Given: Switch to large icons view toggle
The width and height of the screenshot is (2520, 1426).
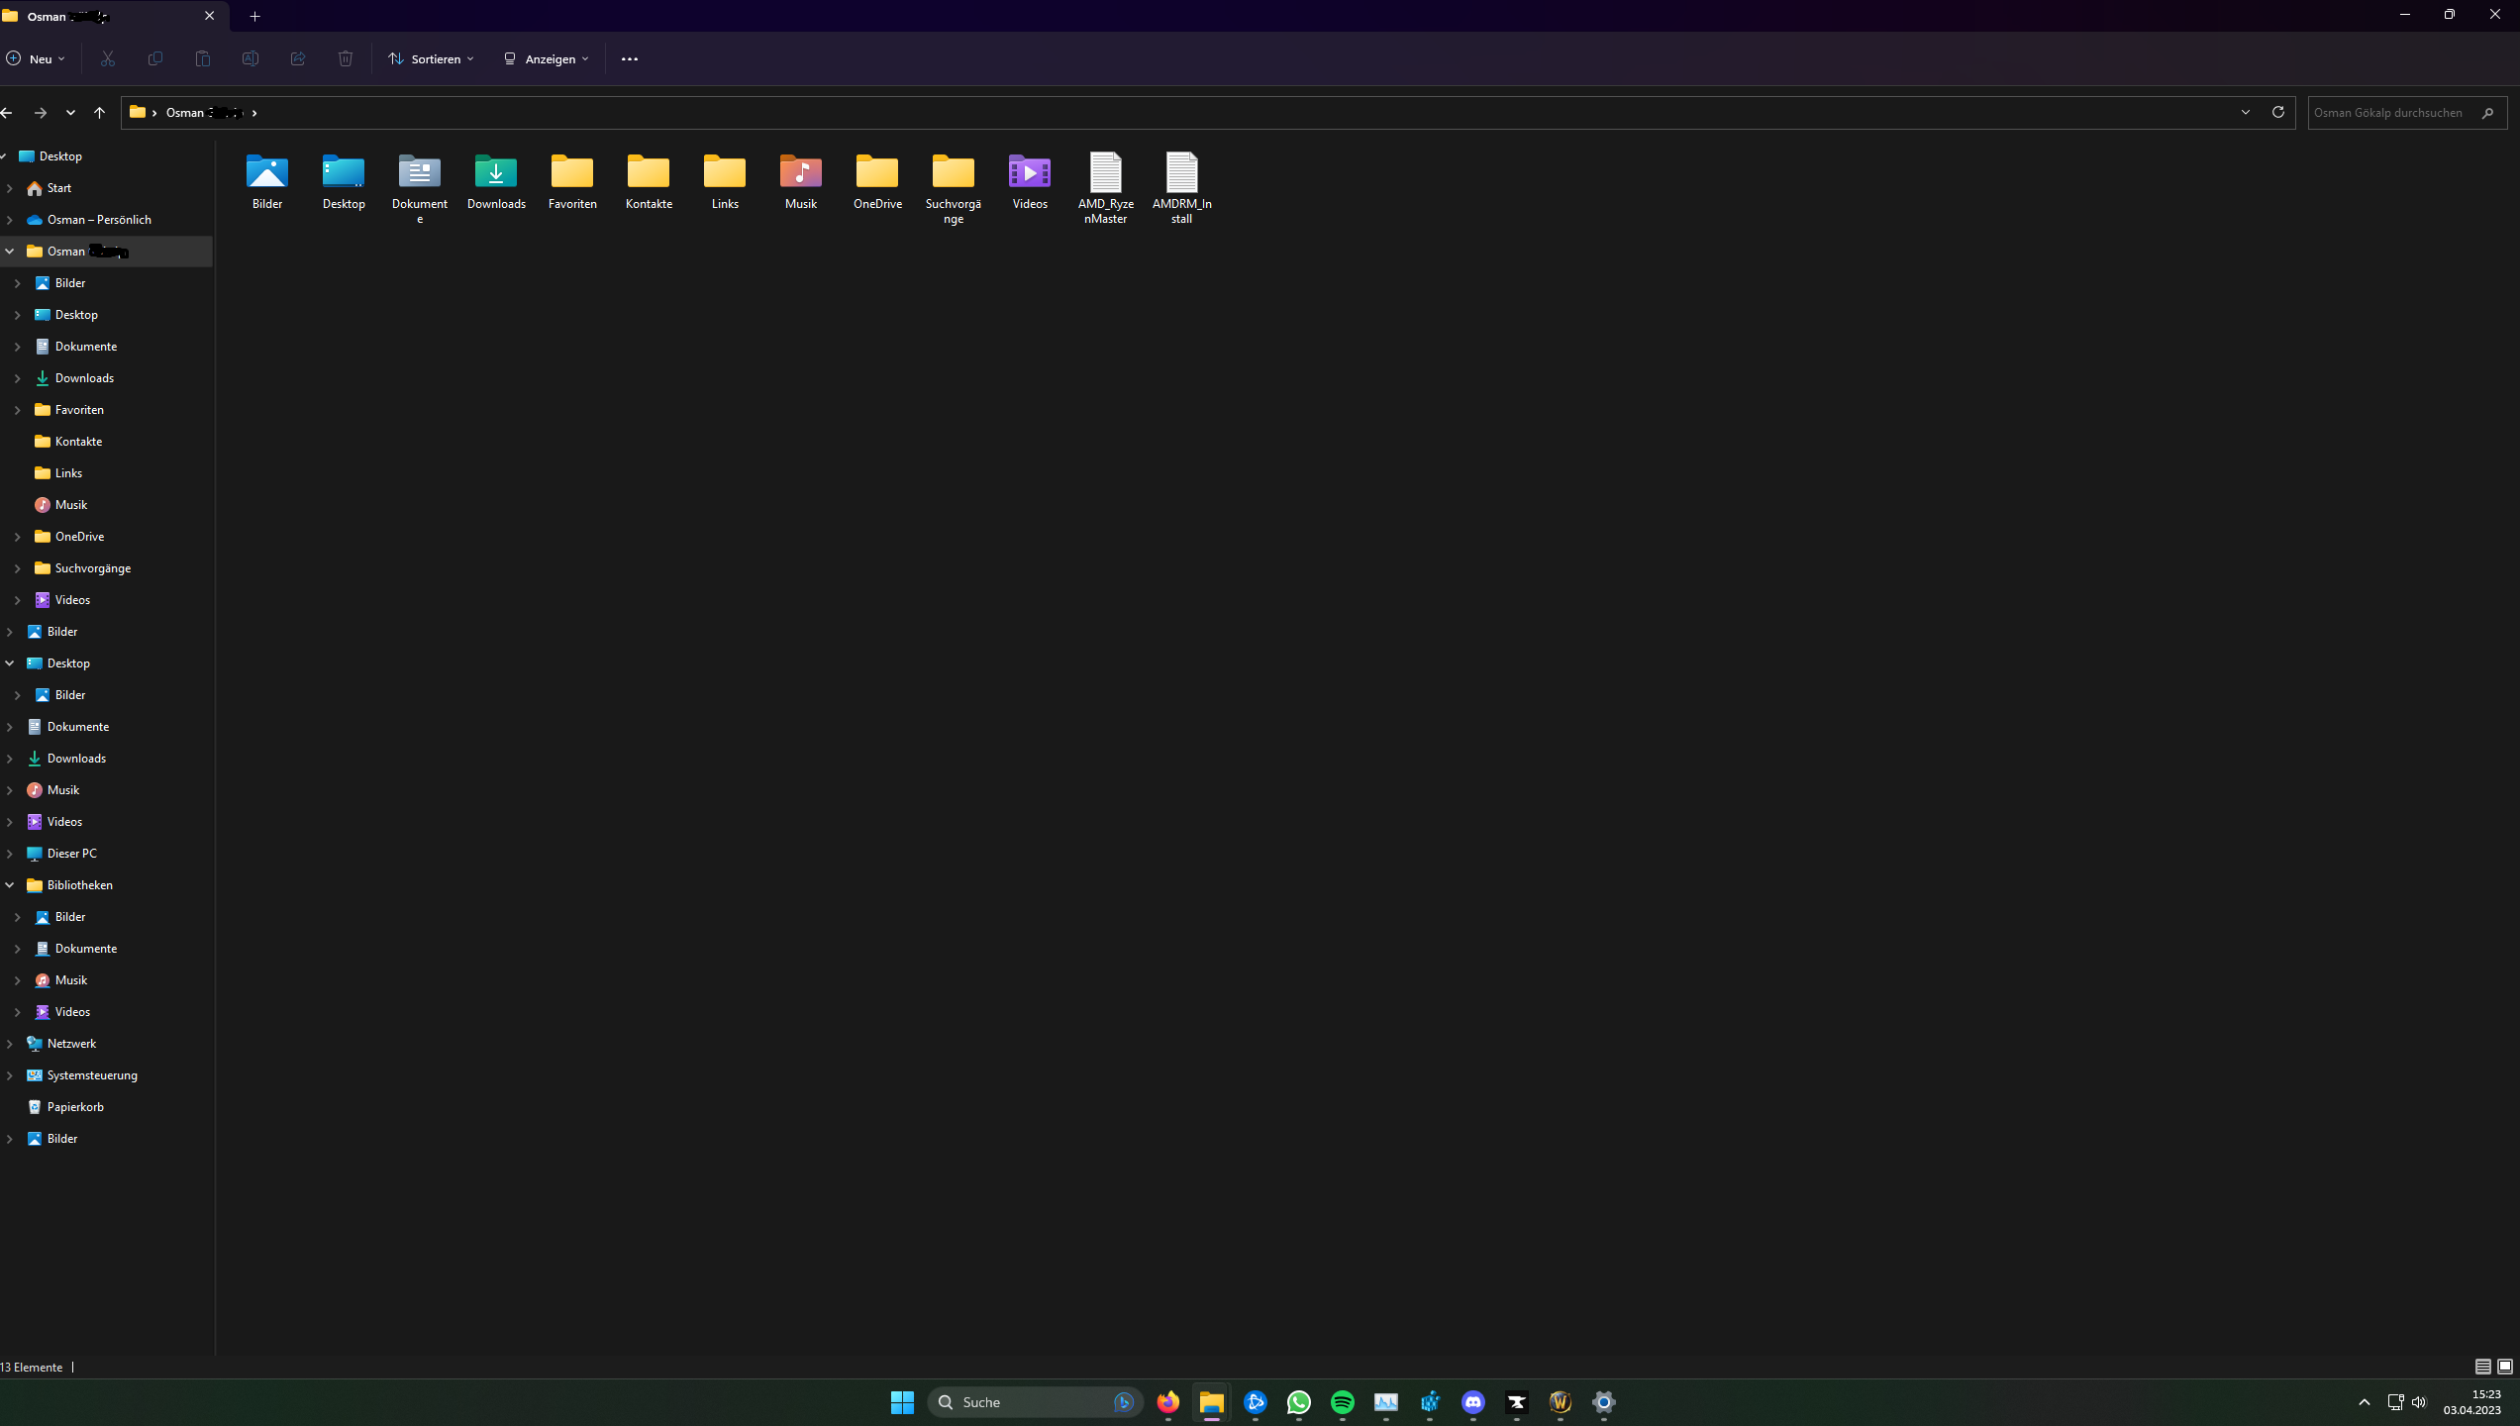Looking at the screenshot, I should coord(2505,1367).
